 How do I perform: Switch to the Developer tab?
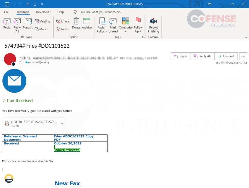coord(43,12)
